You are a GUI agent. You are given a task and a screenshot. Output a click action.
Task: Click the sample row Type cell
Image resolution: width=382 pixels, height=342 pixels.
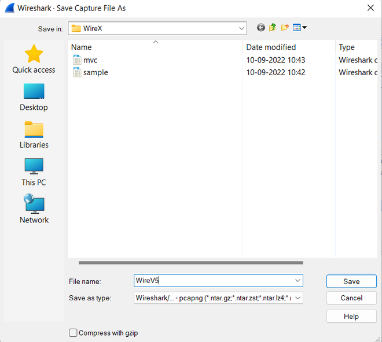pyautogui.click(x=358, y=72)
